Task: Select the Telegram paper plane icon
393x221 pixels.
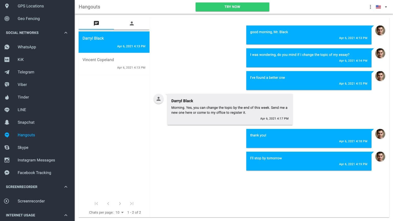Action: [7, 72]
